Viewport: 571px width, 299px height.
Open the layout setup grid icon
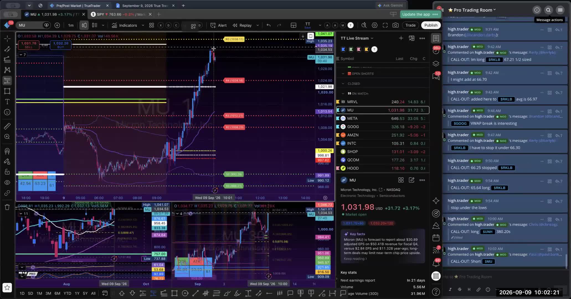click(294, 25)
